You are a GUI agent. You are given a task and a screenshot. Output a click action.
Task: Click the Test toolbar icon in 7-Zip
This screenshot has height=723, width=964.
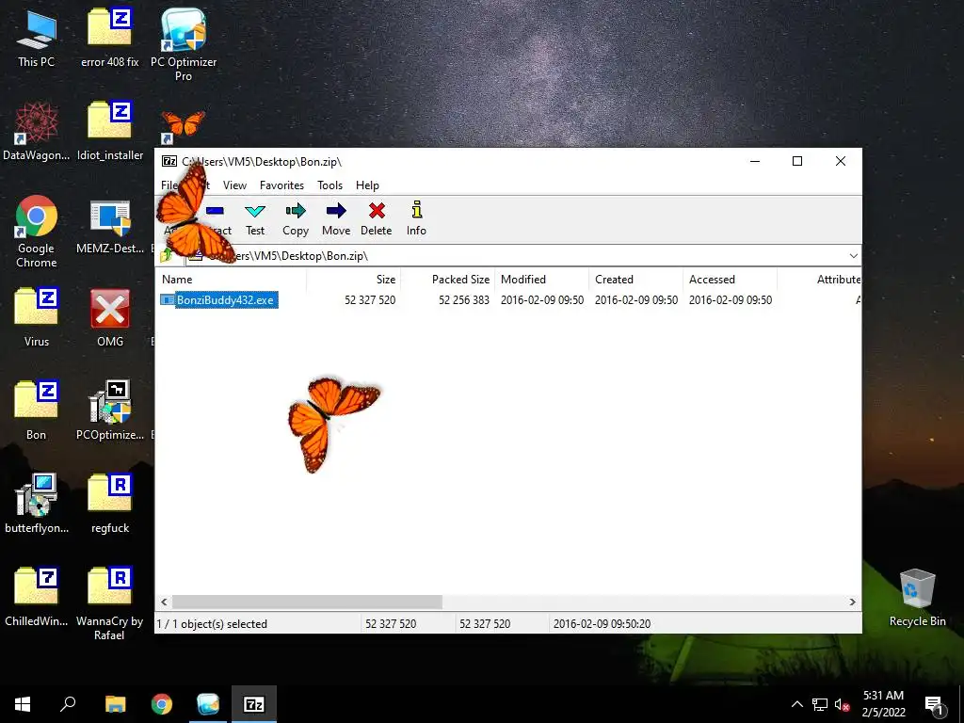pos(254,218)
